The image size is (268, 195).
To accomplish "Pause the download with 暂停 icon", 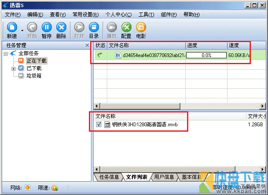I will (x=47, y=27).
